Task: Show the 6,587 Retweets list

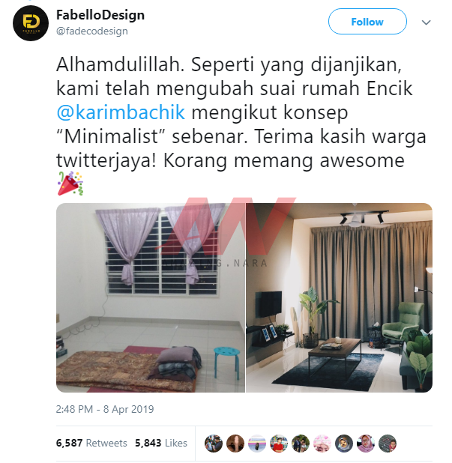Action: (x=91, y=443)
